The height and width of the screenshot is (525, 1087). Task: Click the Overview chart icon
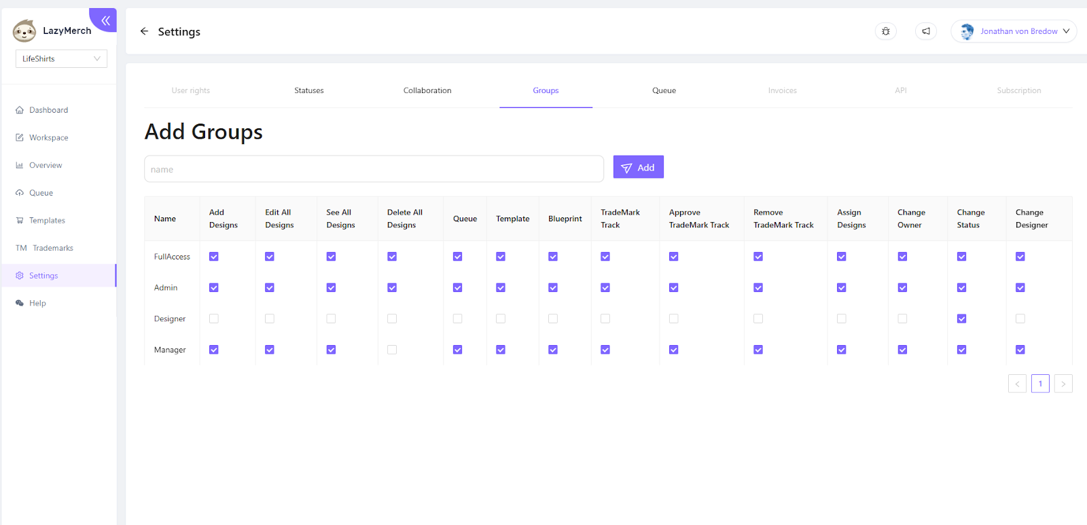20,165
